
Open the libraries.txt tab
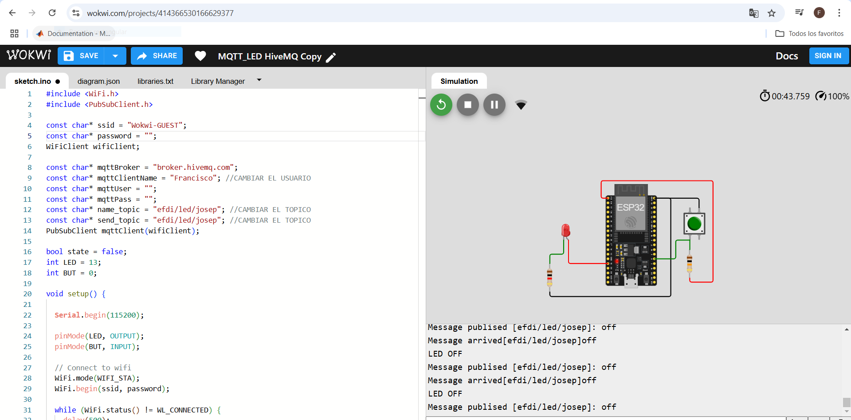[x=155, y=81]
